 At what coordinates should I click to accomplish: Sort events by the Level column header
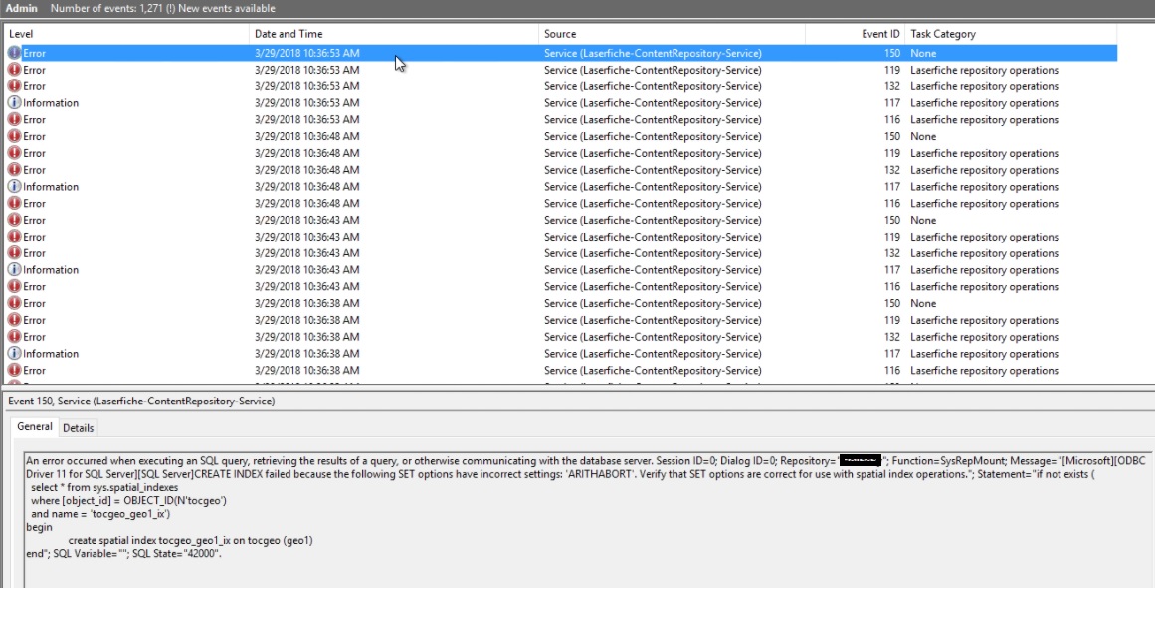click(126, 34)
